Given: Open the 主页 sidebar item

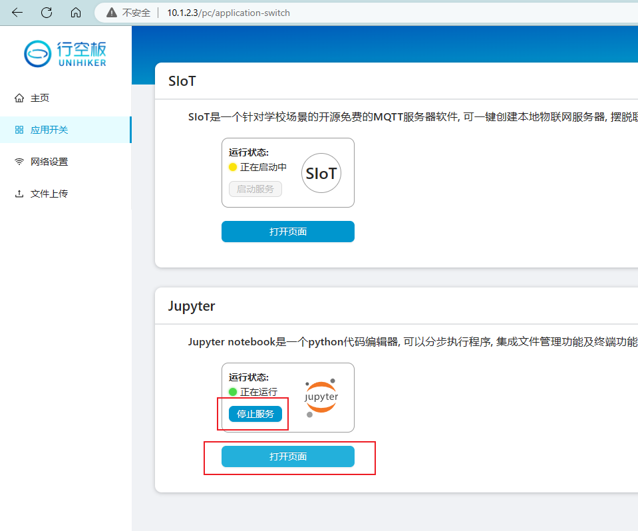Looking at the screenshot, I should [65, 98].
